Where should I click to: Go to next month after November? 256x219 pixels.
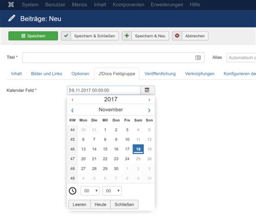(x=149, y=110)
